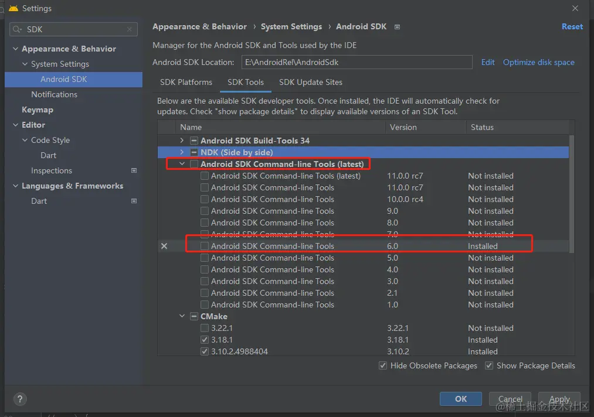Viewport: 594px width, 417px height.
Task: Toggle the CMake group checkbox
Action: coord(194,316)
